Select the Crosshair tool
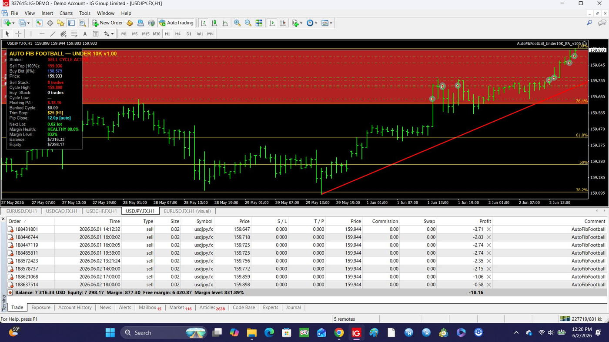 click(x=18, y=33)
